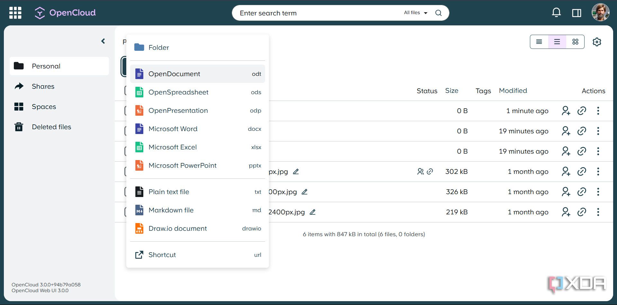Open the All files search scope dropdown
Viewport: 617px width, 305px height.
[x=416, y=13]
